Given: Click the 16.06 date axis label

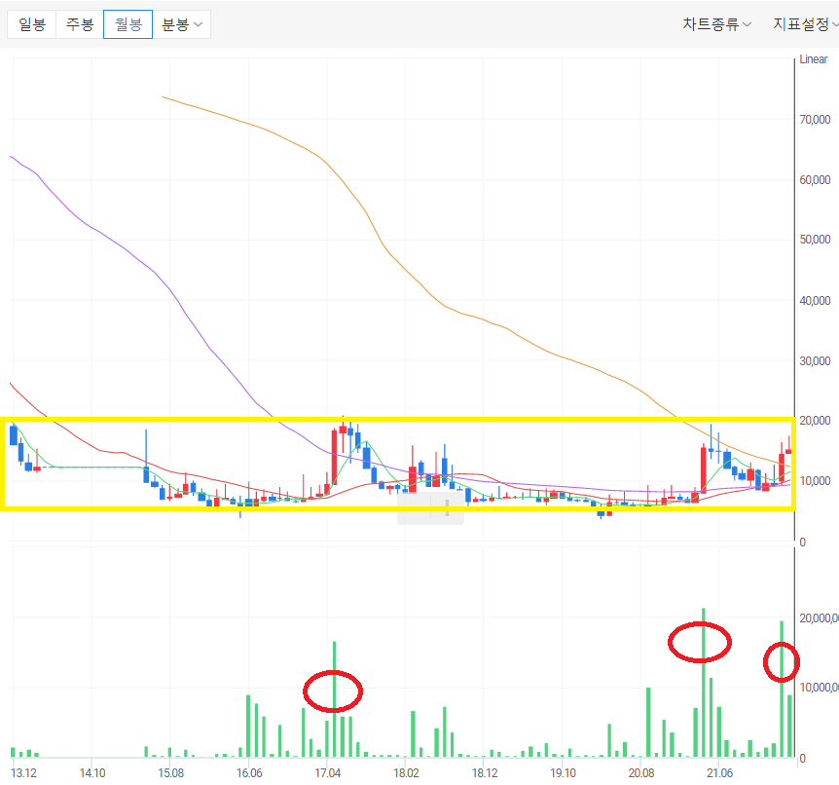Looking at the screenshot, I should 249,773.
